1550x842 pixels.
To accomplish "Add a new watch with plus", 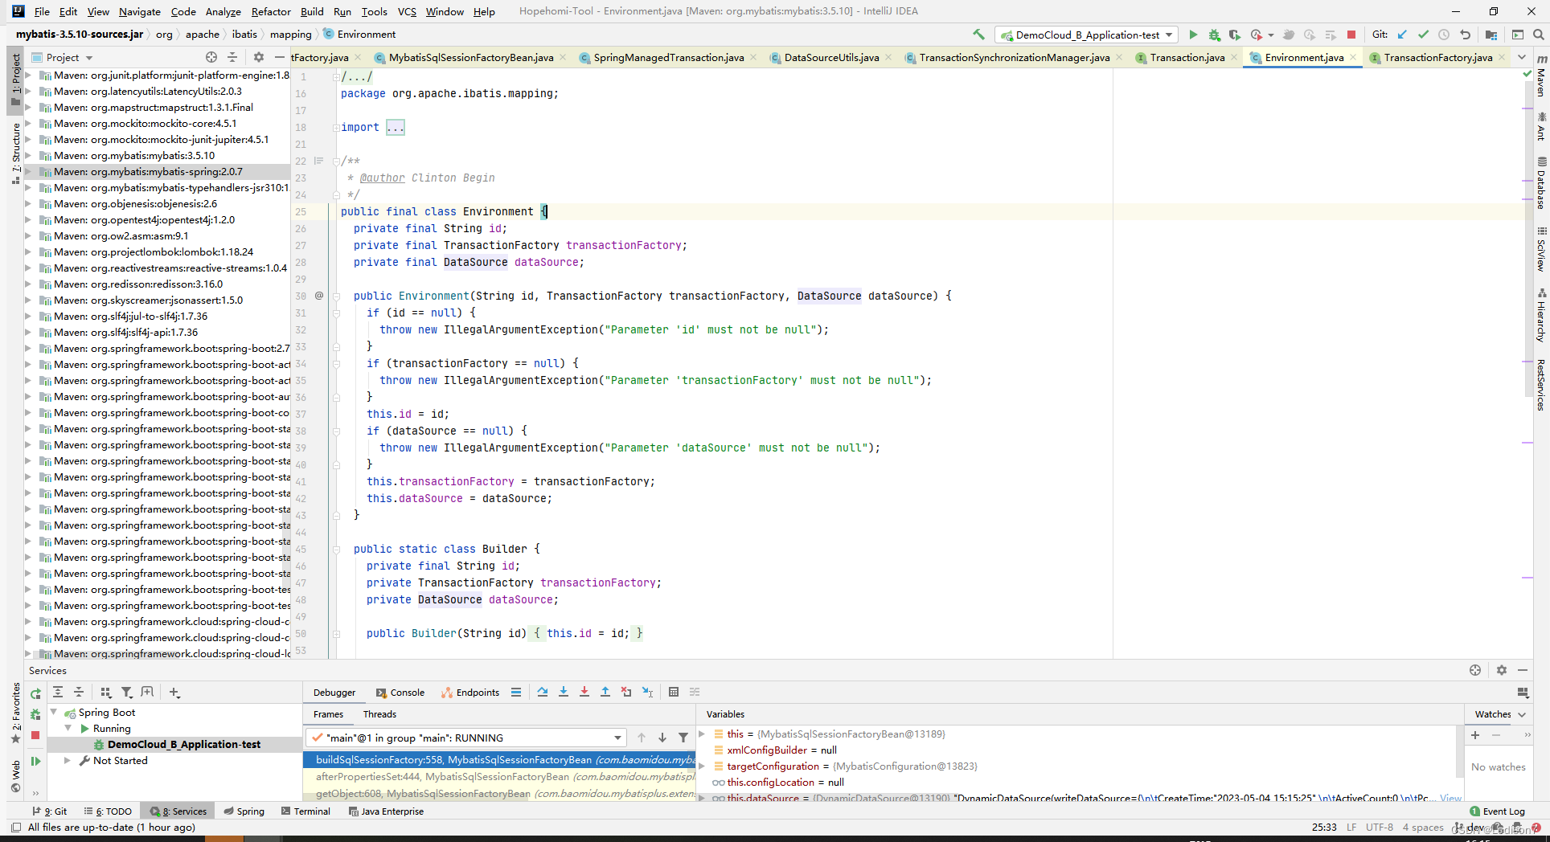I will tap(1475, 735).
